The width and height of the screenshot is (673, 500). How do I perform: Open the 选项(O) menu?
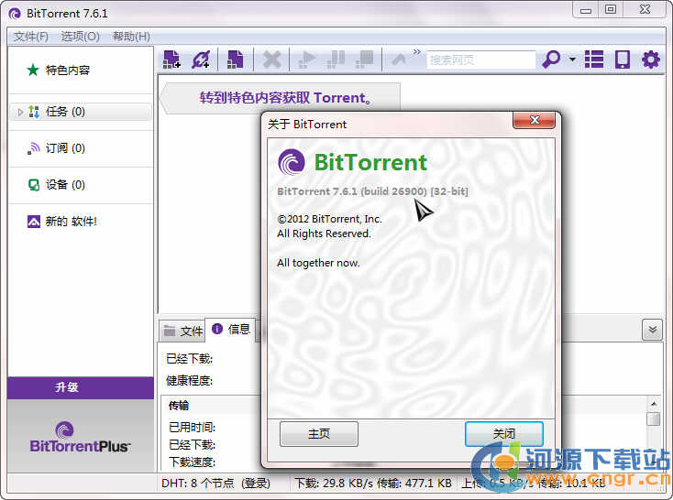[80, 37]
